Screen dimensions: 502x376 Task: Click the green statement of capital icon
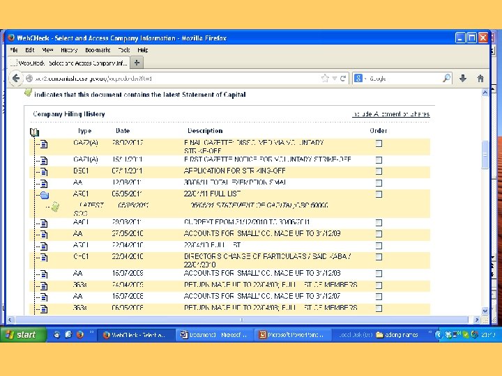(x=55, y=207)
